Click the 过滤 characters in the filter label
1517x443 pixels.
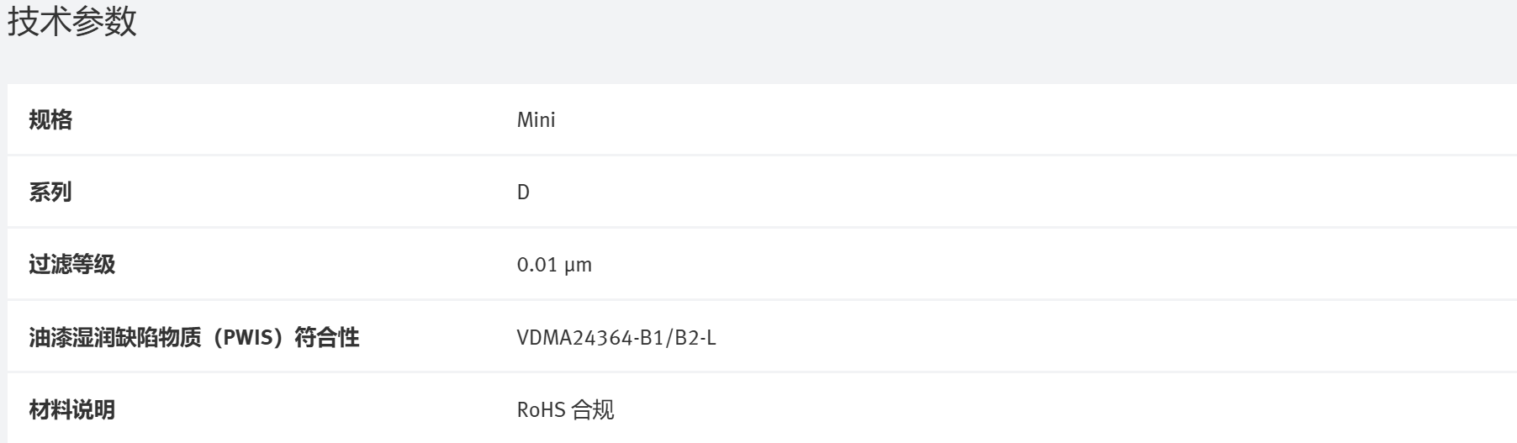click(50, 266)
